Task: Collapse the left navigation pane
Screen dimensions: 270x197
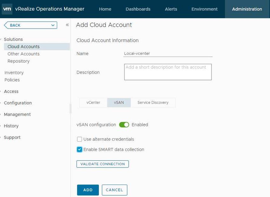Action: pyautogui.click(x=67, y=25)
